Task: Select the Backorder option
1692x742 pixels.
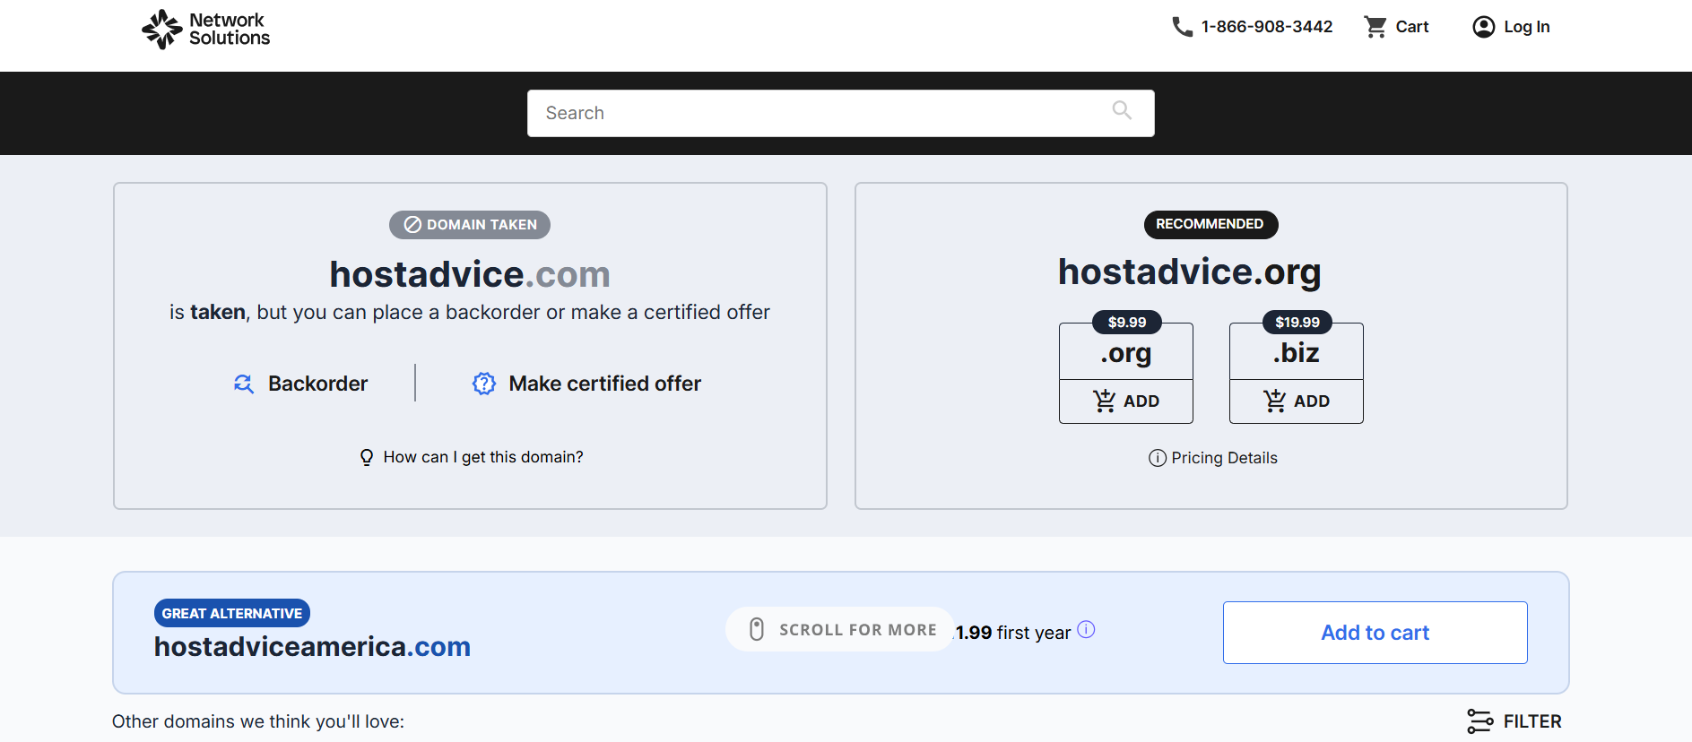Action: tap(317, 384)
